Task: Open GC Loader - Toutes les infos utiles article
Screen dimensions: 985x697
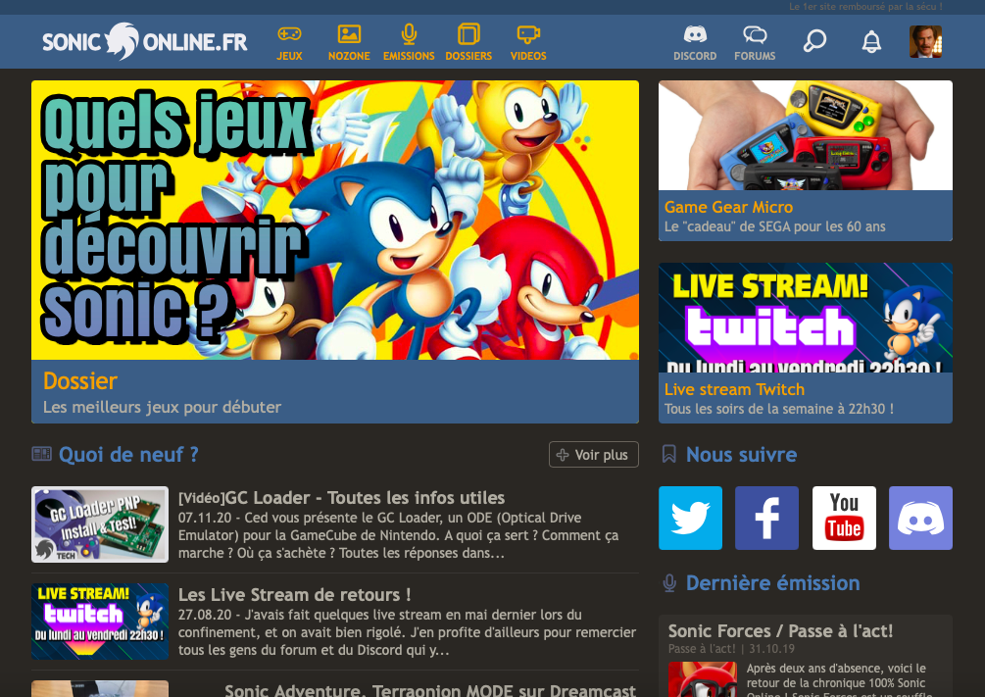Action: (x=341, y=498)
